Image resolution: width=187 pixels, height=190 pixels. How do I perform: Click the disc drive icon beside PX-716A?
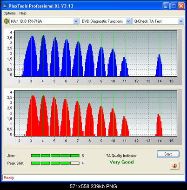pyautogui.click(x=6, y=21)
